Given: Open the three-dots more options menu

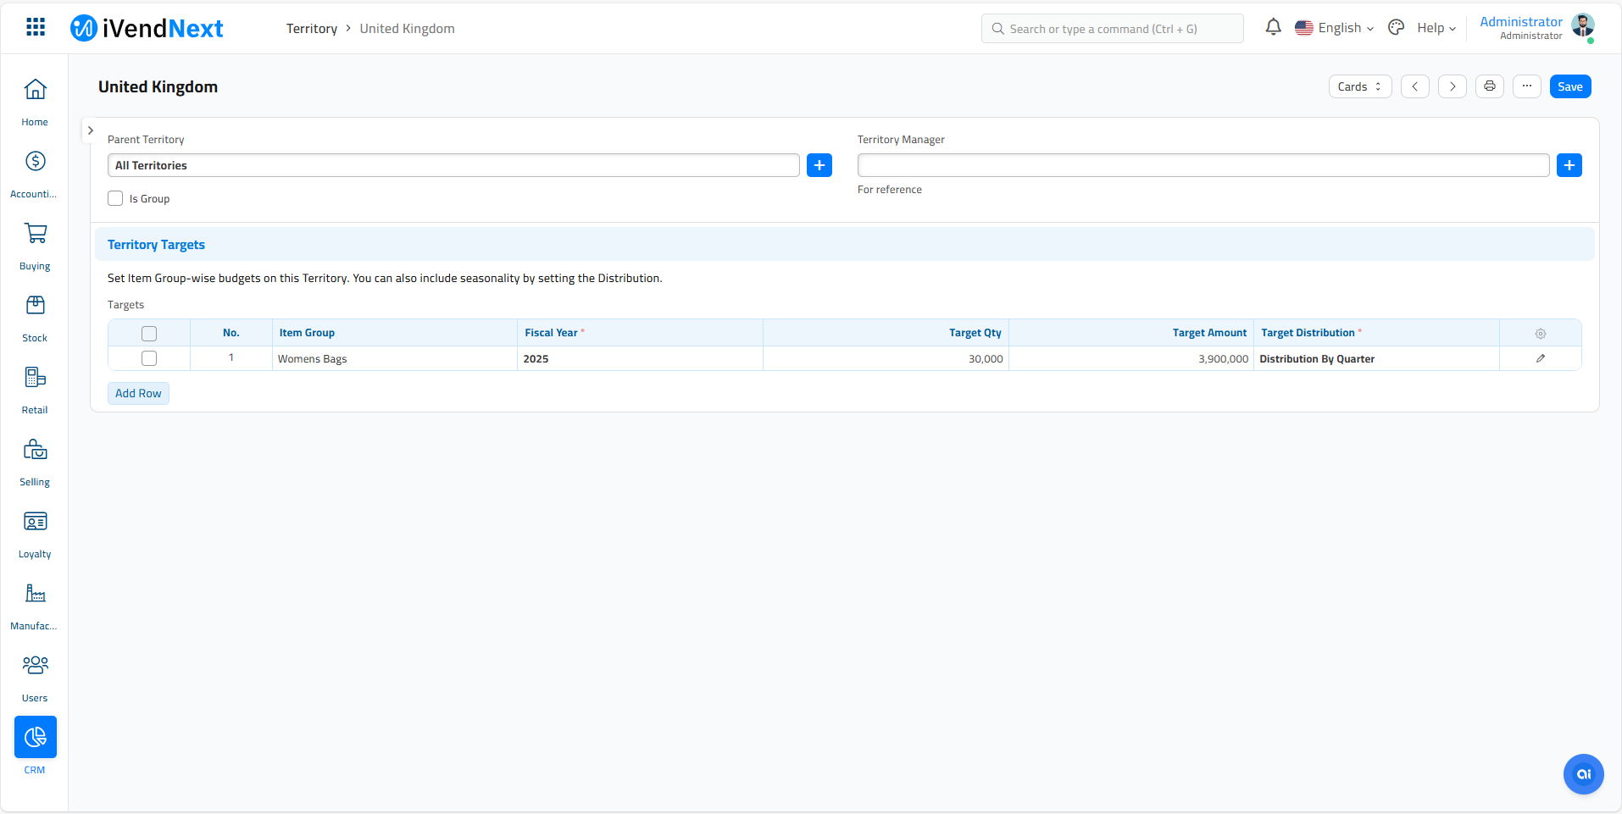Looking at the screenshot, I should pos(1526,86).
